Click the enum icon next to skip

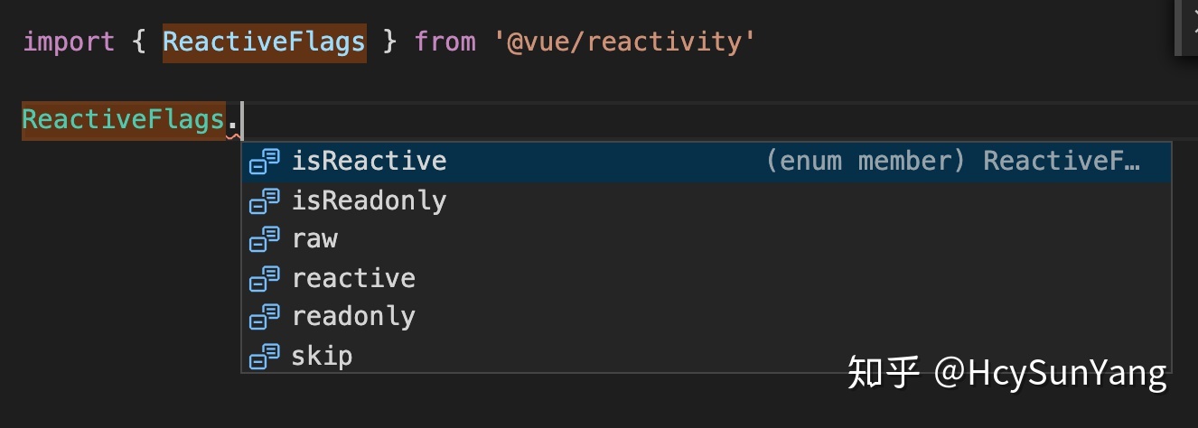click(265, 356)
